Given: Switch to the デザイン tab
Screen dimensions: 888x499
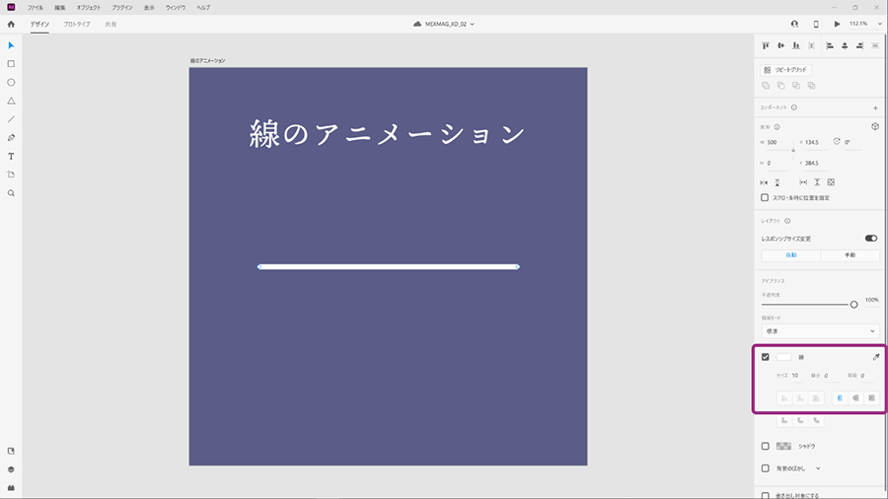Looking at the screenshot, I should point(39,25).
